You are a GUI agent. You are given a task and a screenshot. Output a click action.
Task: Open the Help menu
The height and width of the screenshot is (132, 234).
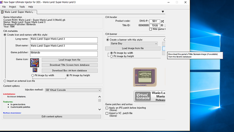pyautogui.click(x=31, y=7)
